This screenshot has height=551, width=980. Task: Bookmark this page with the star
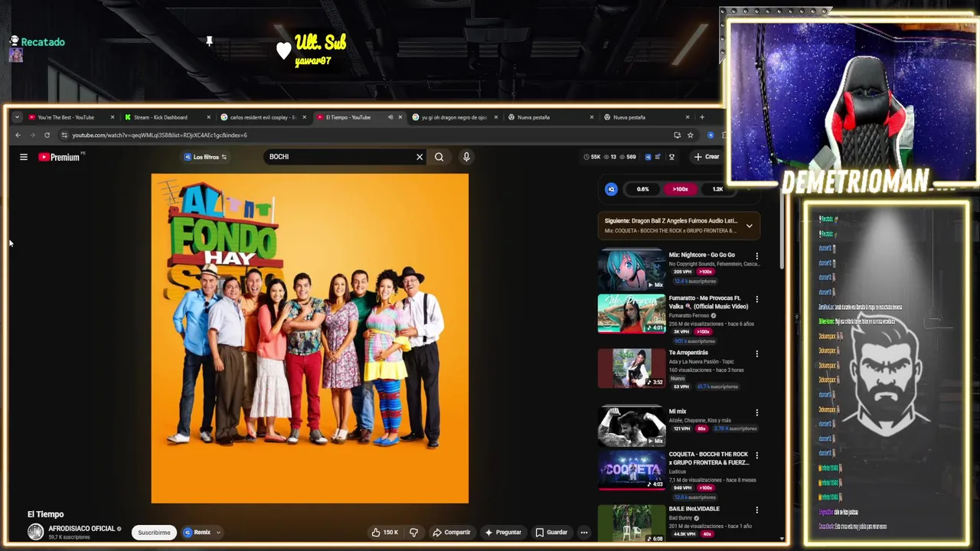pos(690,135)
